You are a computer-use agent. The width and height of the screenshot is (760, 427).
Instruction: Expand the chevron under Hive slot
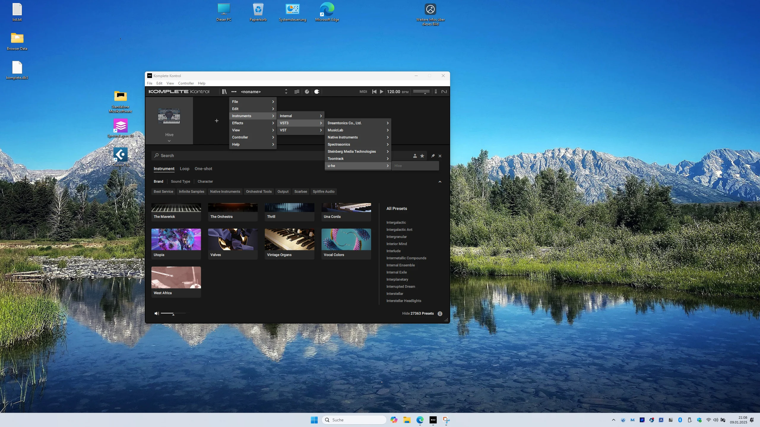click(169, 141)
